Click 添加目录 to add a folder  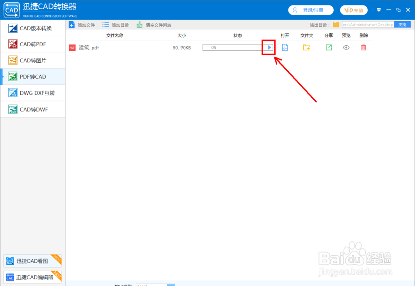point(116,25)
